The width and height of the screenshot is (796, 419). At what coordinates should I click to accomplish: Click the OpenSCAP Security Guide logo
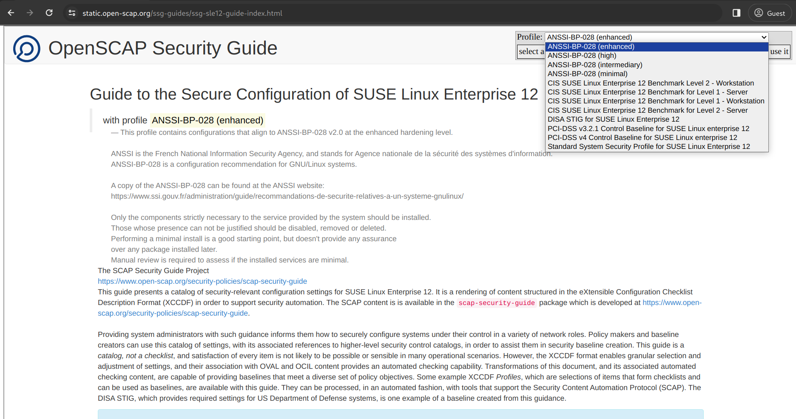point(26,48)
